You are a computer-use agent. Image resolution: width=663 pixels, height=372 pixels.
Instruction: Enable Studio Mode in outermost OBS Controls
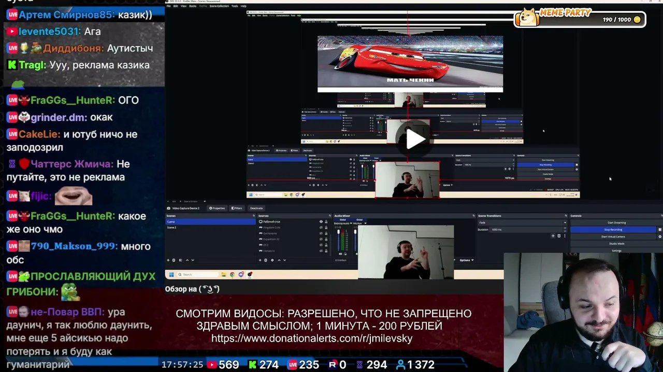[616, 243]
